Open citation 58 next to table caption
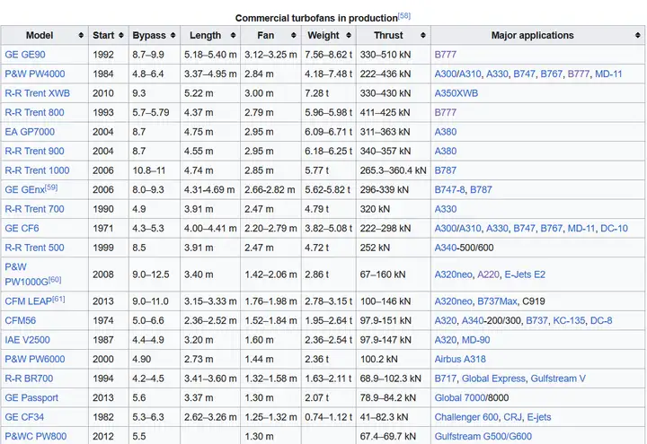 (x=404, y=15)
